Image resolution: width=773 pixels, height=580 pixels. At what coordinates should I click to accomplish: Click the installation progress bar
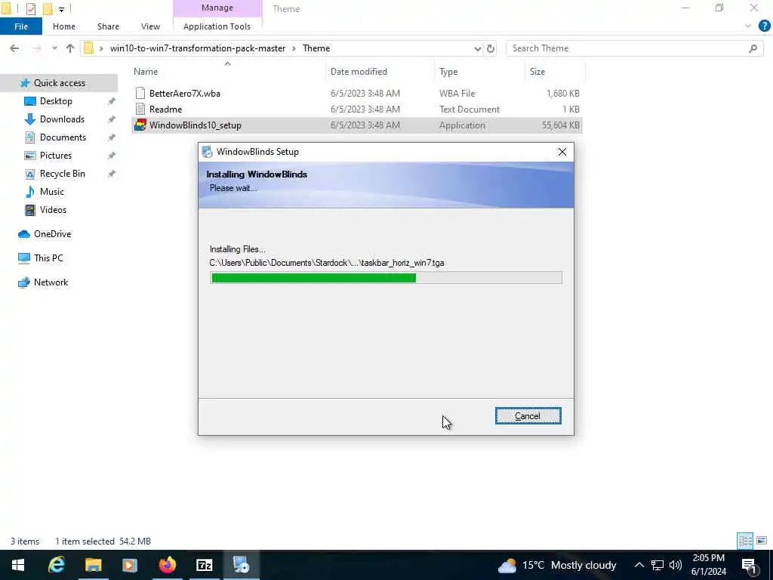(x=386, y=278)
